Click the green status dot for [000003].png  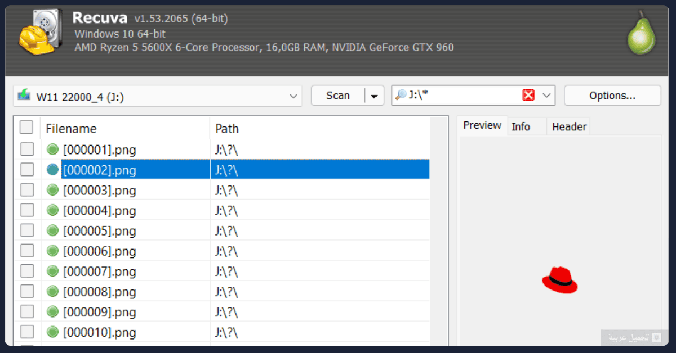(x=52, y=190)
